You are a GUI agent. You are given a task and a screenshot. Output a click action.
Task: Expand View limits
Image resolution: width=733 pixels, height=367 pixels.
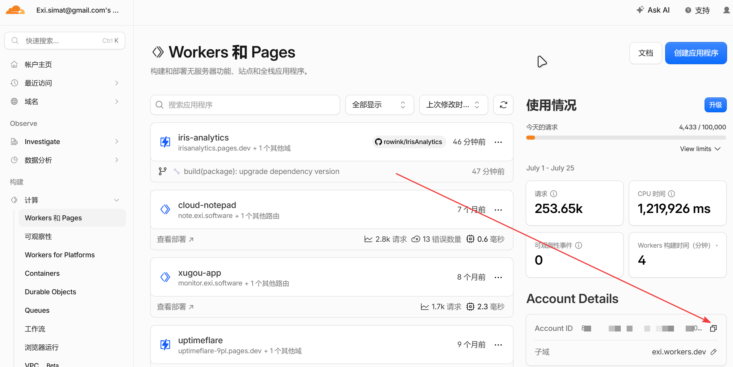700,149
